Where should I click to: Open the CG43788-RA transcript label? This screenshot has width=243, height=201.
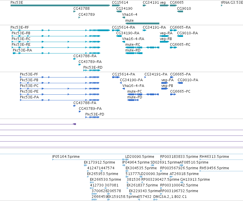coord(85,56)
